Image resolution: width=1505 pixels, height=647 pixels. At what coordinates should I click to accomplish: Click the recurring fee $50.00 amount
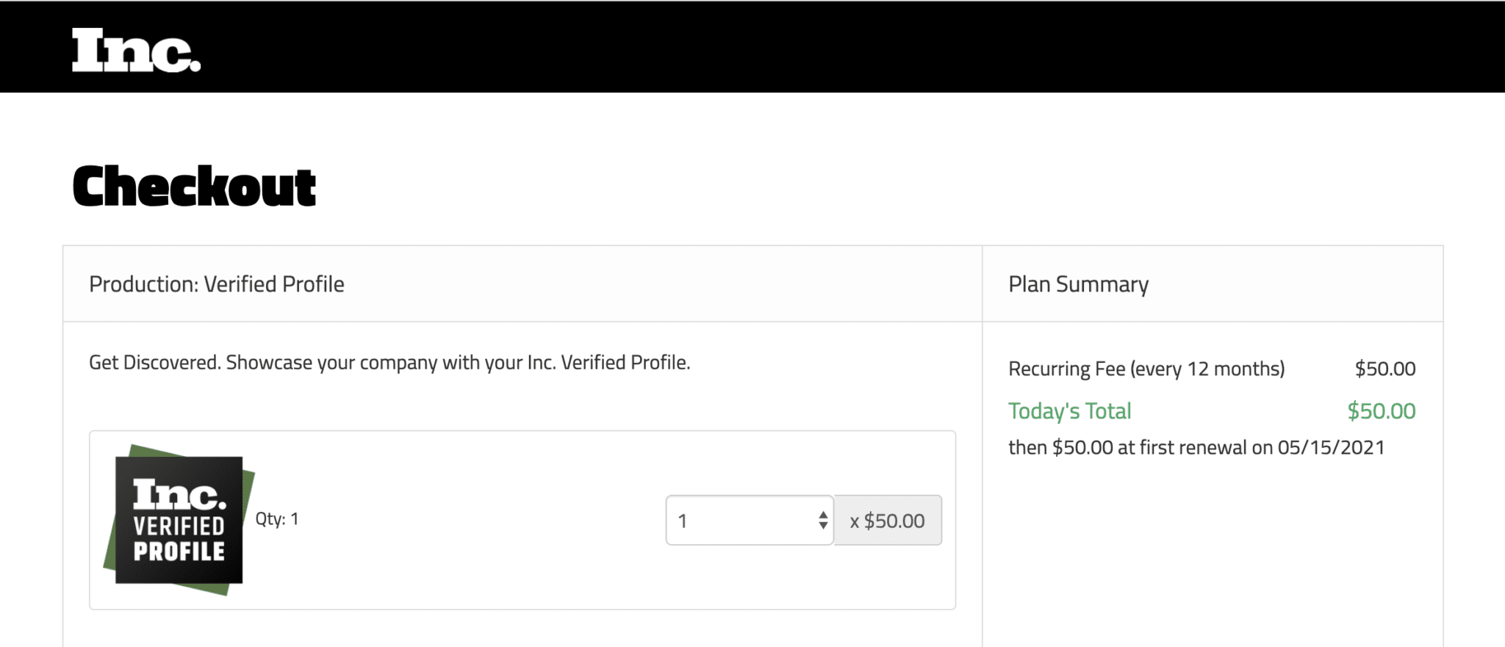pos(1385,369)
